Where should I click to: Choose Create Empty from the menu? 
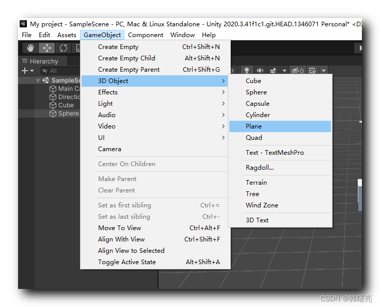pyautogui.click(x=155, y=47)
